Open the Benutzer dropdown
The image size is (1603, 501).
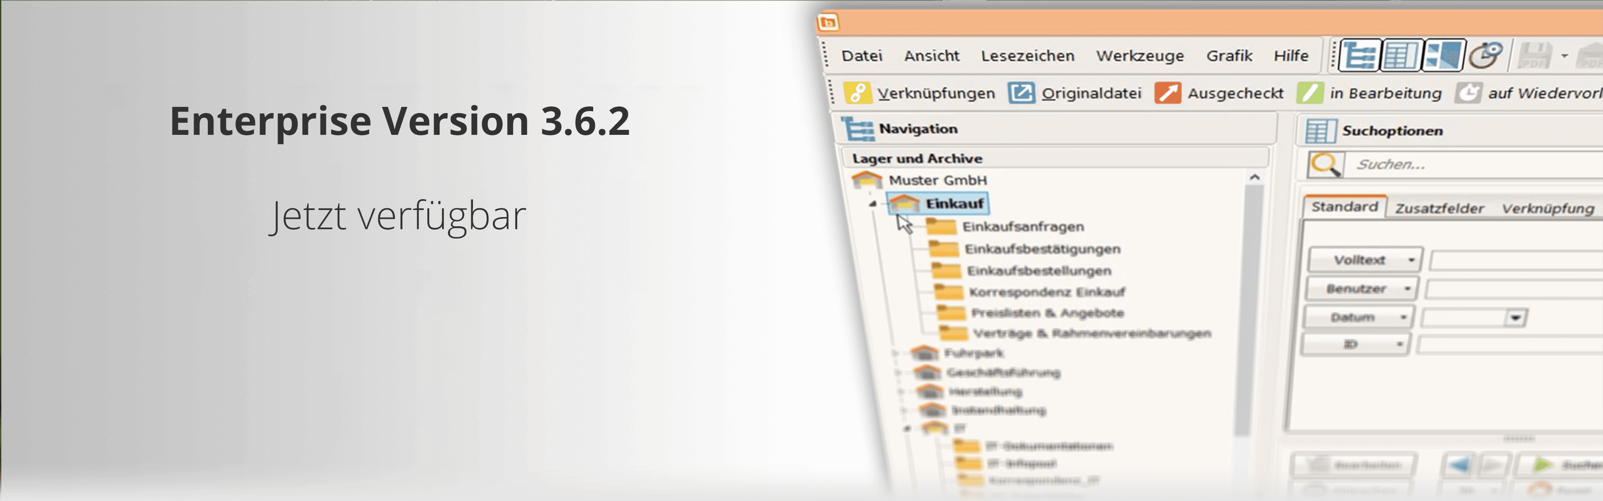[x=1362, y=289]
